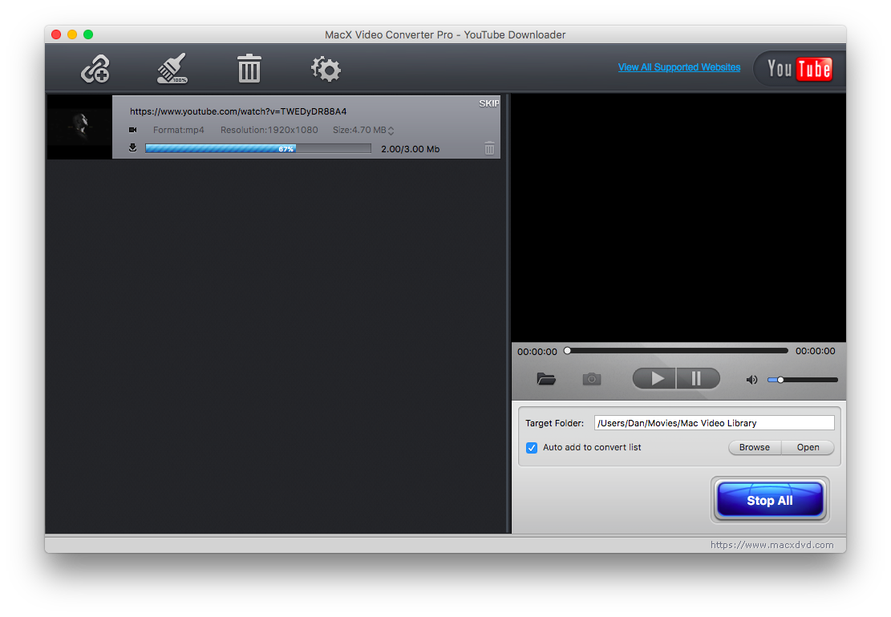Close the window with the red button
The width and height of the screenshot is (891, 617).
[x=56, y=34]
